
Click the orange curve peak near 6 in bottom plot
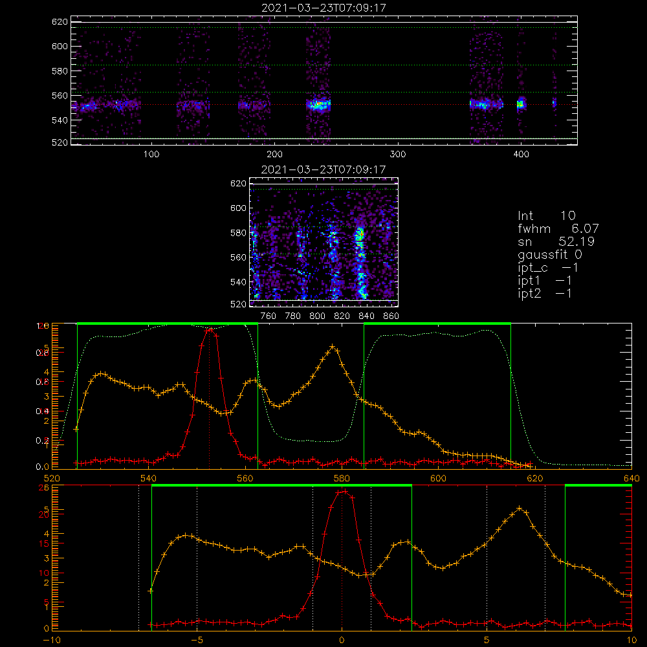coord(520,509)
